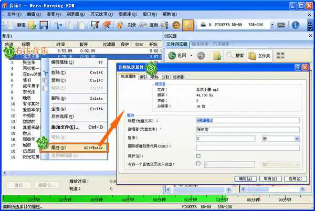The image size is (315, 211).
Task: Open the 其它选项 menu
Action: tap(102, 14)
